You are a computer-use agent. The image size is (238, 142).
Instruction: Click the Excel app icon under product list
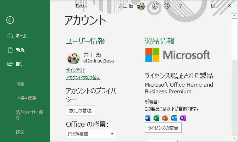pyautogui.click(x=156, y=118)
